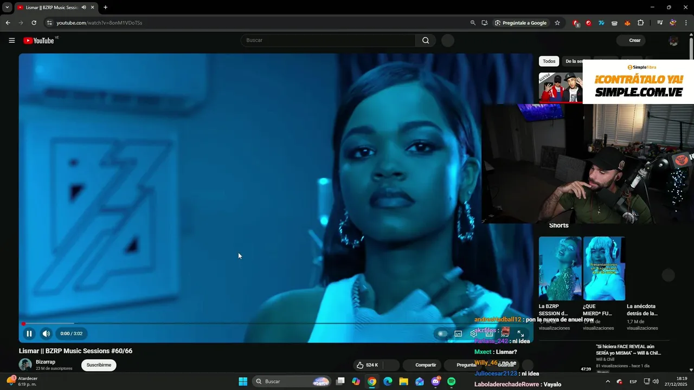The height and width of the screenshot is (390, 694).
Task: Bookmark this page with the star icon
Action: click(x=557, y=23)
